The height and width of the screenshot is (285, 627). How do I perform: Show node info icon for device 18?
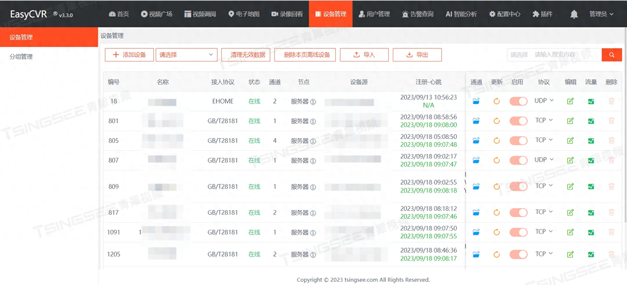[313, 102]
